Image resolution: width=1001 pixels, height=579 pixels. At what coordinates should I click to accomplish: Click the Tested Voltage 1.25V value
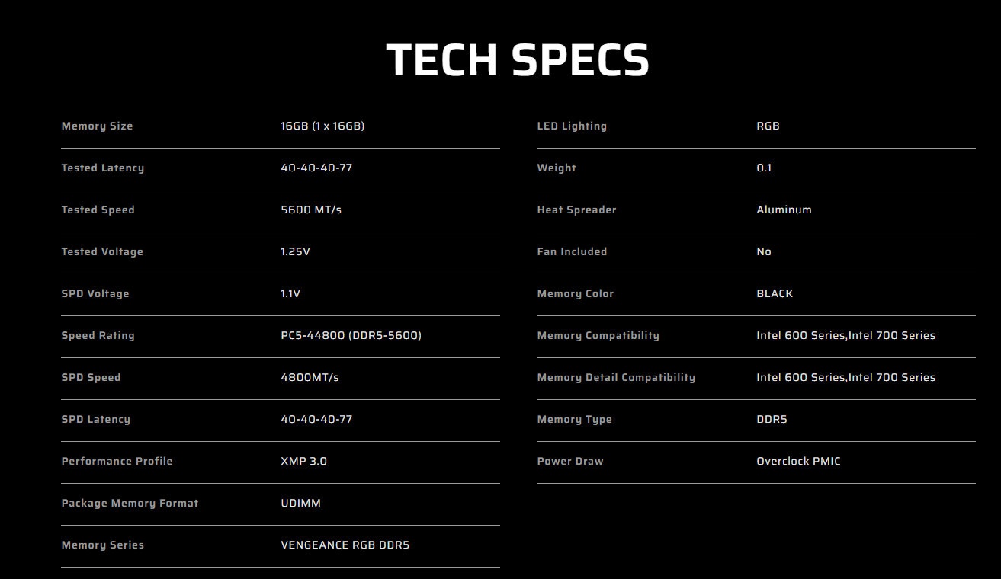pos(295,251)
